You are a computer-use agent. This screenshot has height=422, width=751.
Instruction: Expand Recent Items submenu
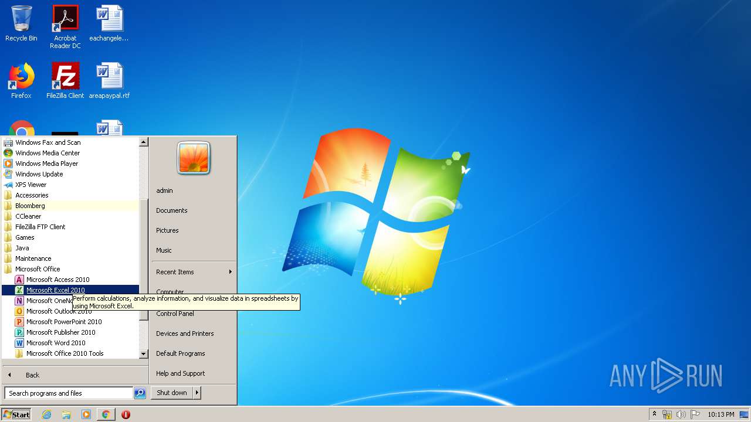[x=193, y=272]
